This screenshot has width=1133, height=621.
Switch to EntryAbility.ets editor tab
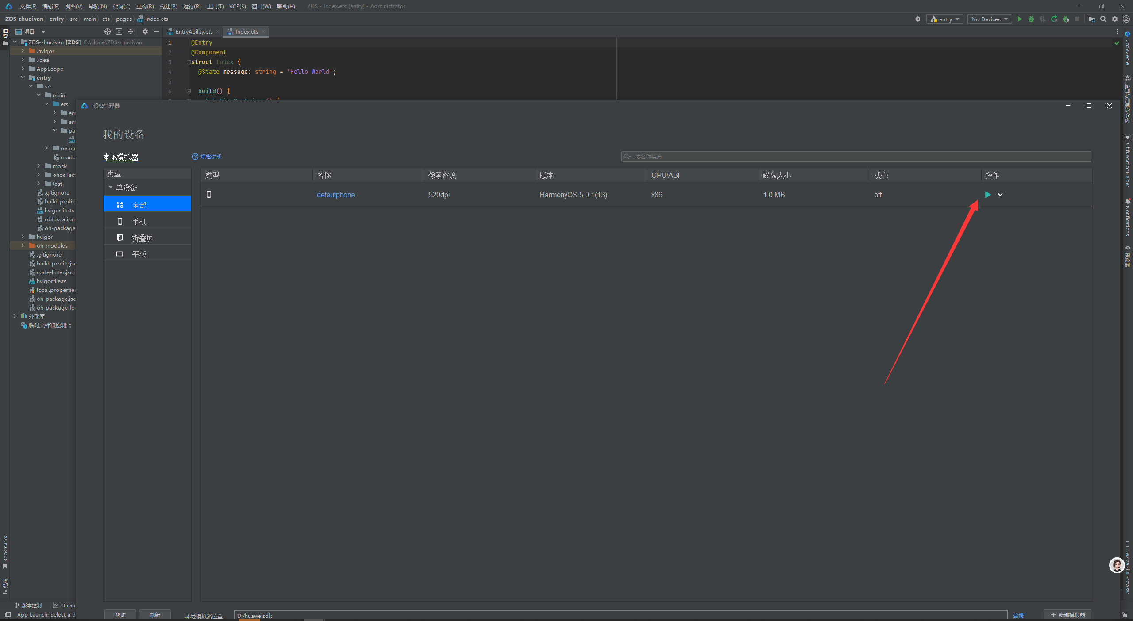coord(193,31)
